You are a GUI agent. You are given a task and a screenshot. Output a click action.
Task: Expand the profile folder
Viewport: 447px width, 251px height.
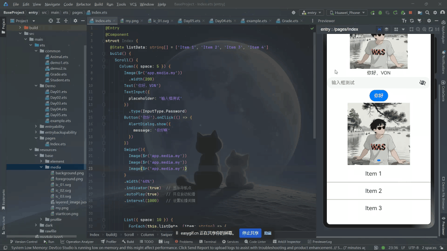point(41,219)
